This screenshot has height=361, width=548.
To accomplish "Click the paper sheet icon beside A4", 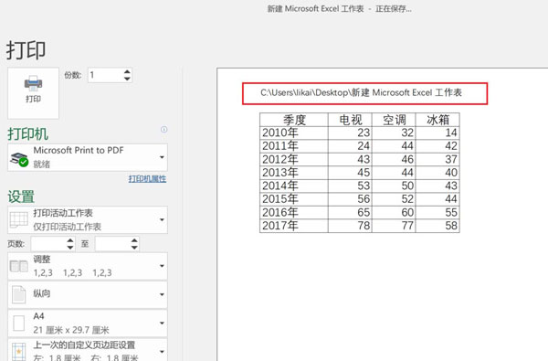I will [x=18, y=324].
